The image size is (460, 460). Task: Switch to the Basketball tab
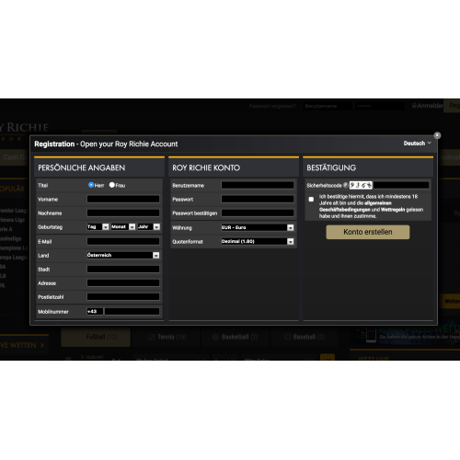coord(236,337)
